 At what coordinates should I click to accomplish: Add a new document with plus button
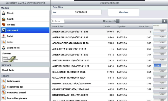pos(164,21)
